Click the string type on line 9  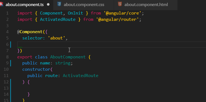63,63
